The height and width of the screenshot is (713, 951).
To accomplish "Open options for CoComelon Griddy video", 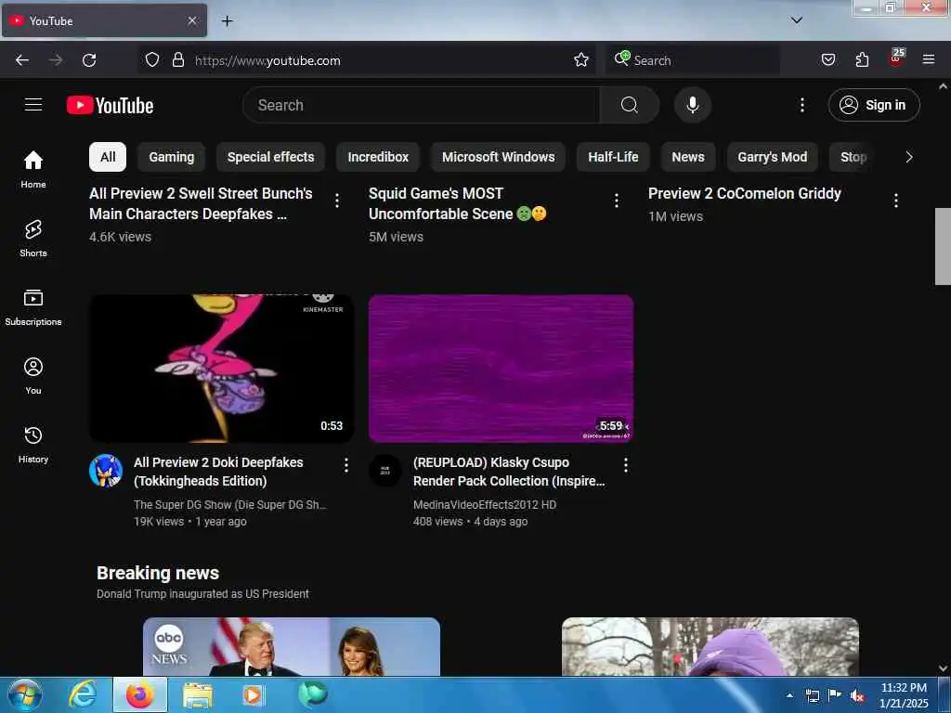I will 896,201.
